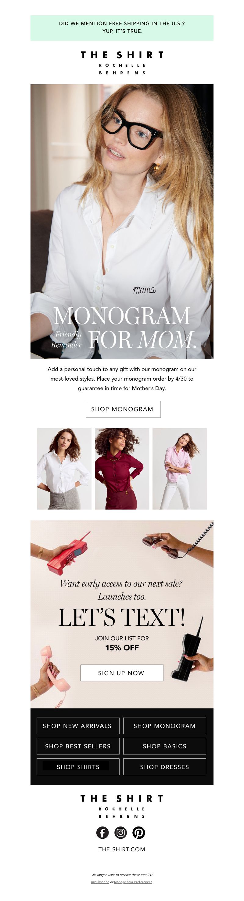Select Shop Dresses menu item
Viewport: 244px width, 901px height.
(x=165, y=767)
